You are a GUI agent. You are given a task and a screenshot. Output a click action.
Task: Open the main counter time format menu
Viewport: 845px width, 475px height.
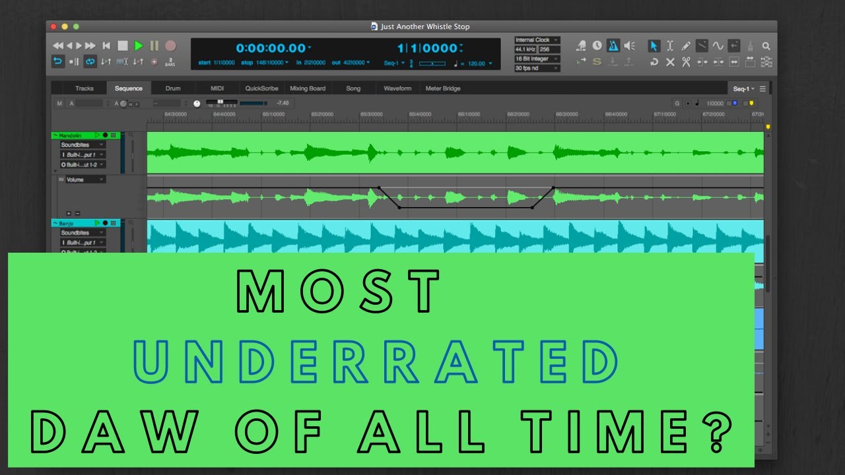click(x=309, y=47)
